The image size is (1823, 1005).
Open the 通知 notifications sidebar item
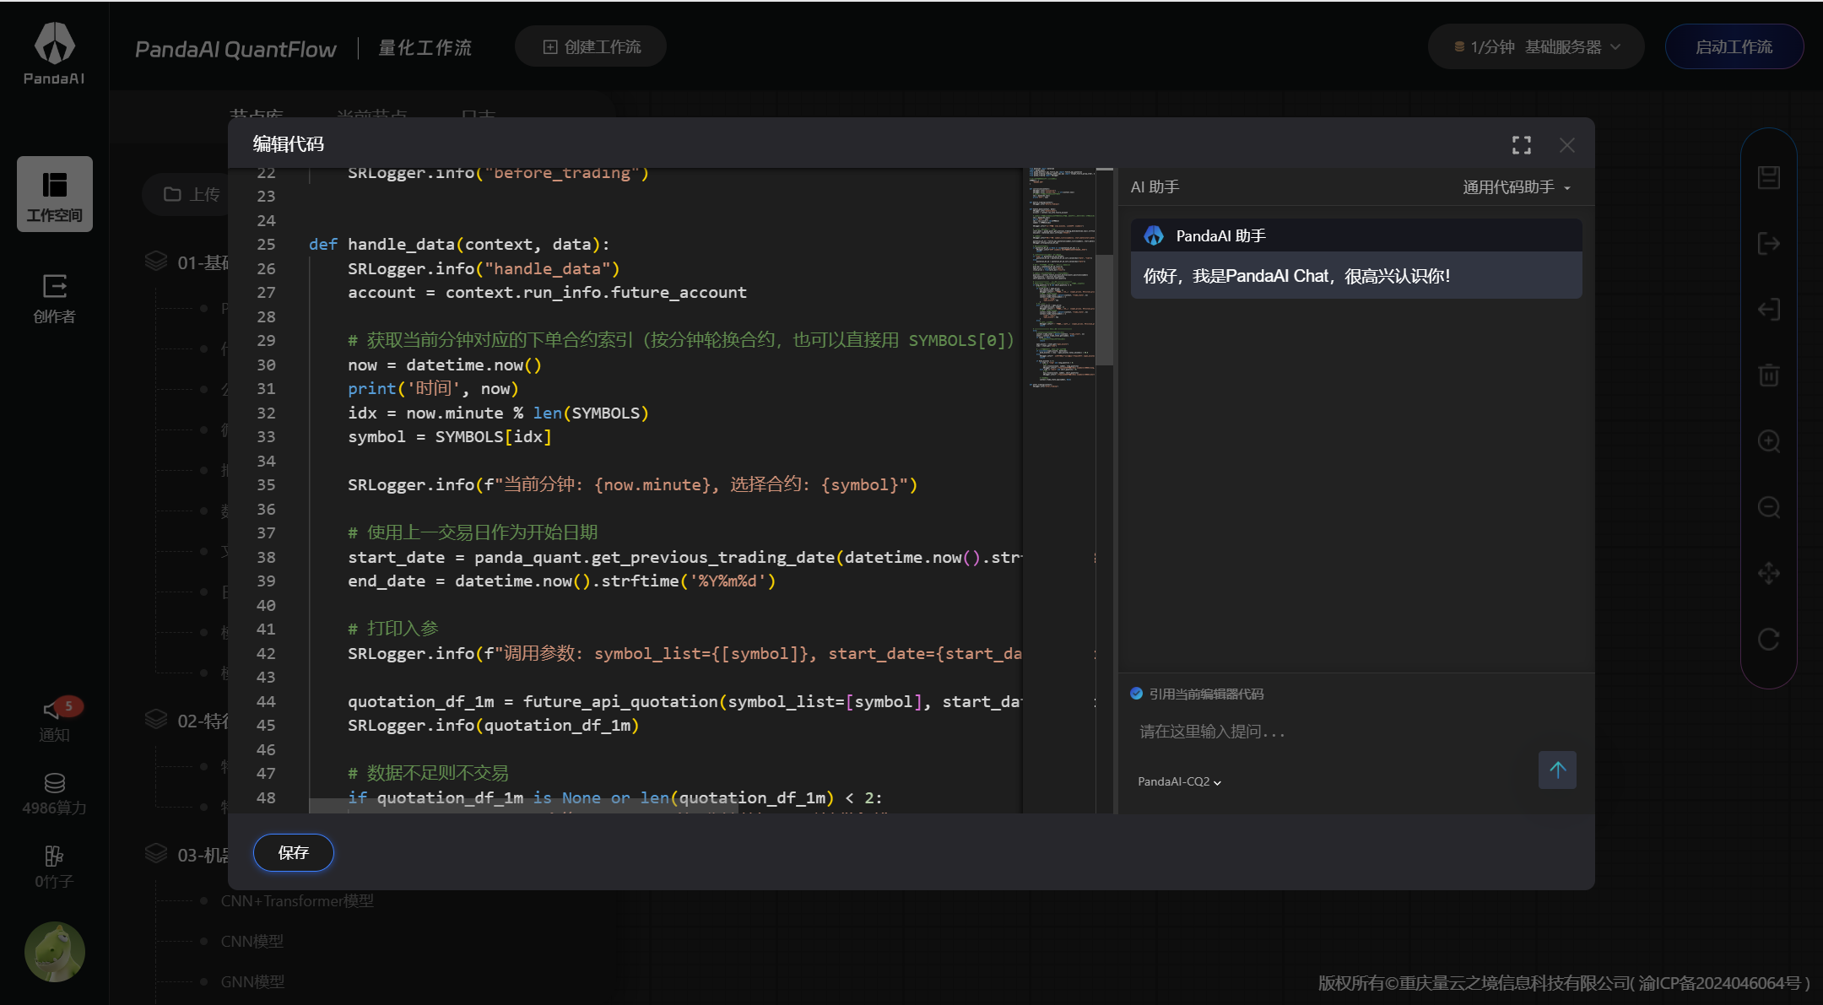[x=55, y=720]
